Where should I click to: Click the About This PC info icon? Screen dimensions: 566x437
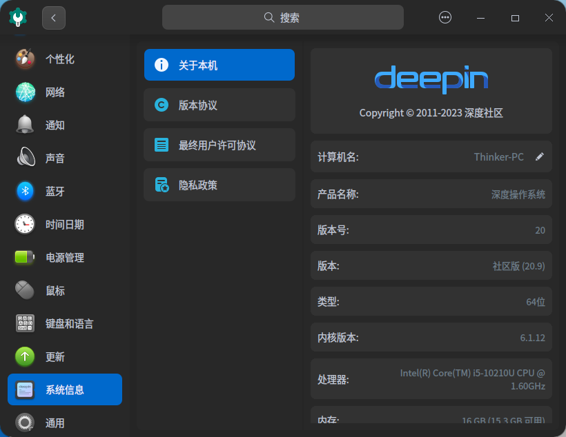(x=162, y=65)
